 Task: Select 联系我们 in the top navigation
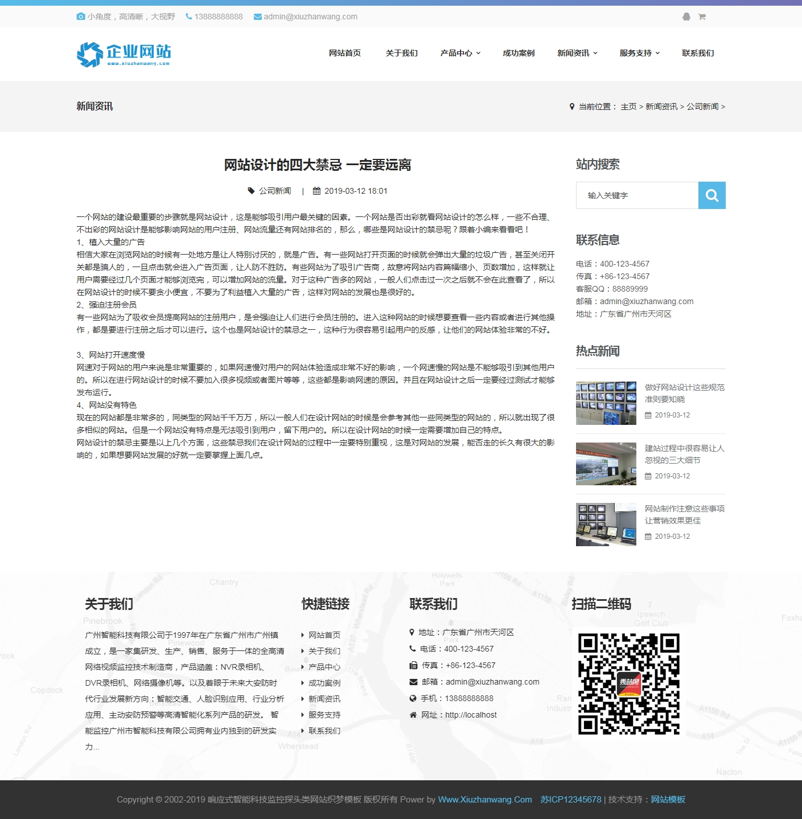click(x=698, y=53)
